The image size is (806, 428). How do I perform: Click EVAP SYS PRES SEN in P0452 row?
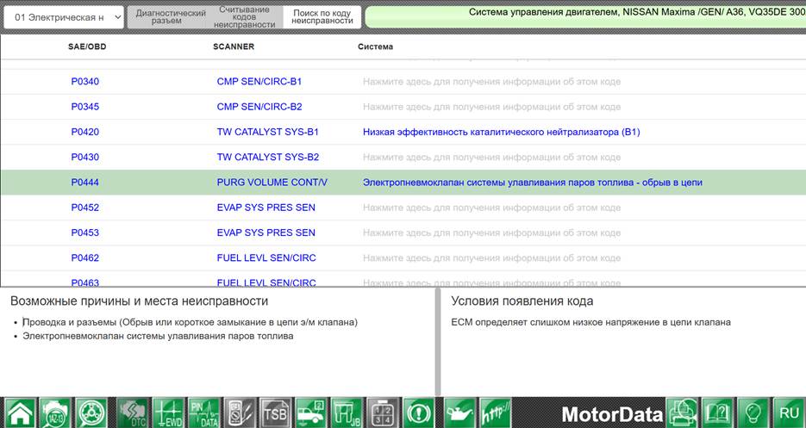click(266, 208)
